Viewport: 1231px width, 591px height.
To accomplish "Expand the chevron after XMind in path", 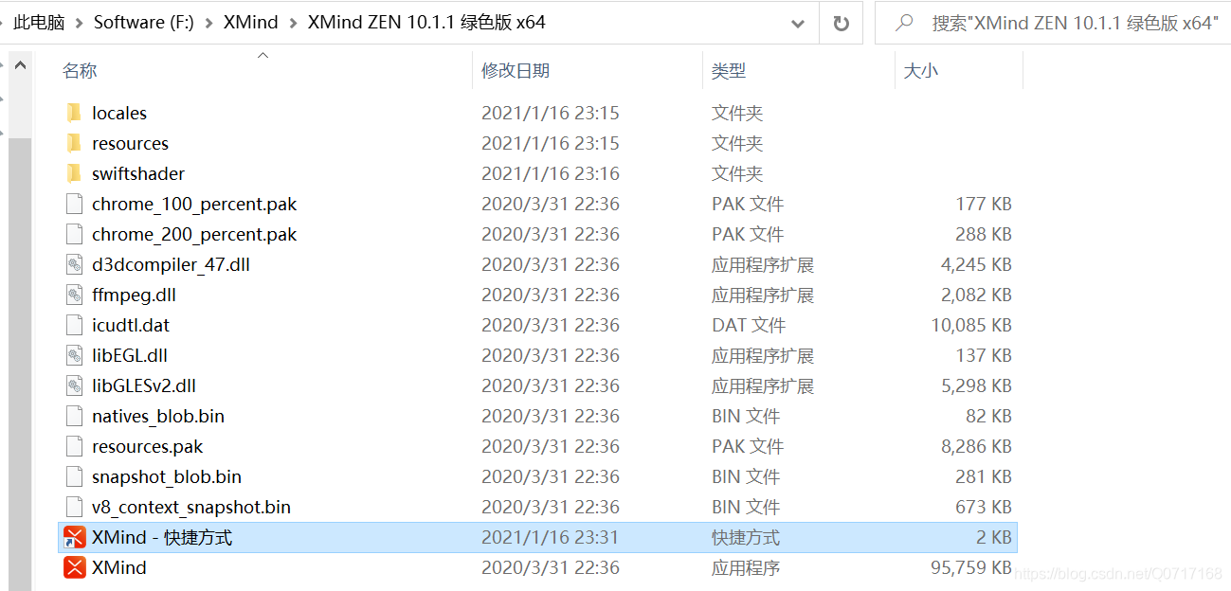I will pos(292,23).
